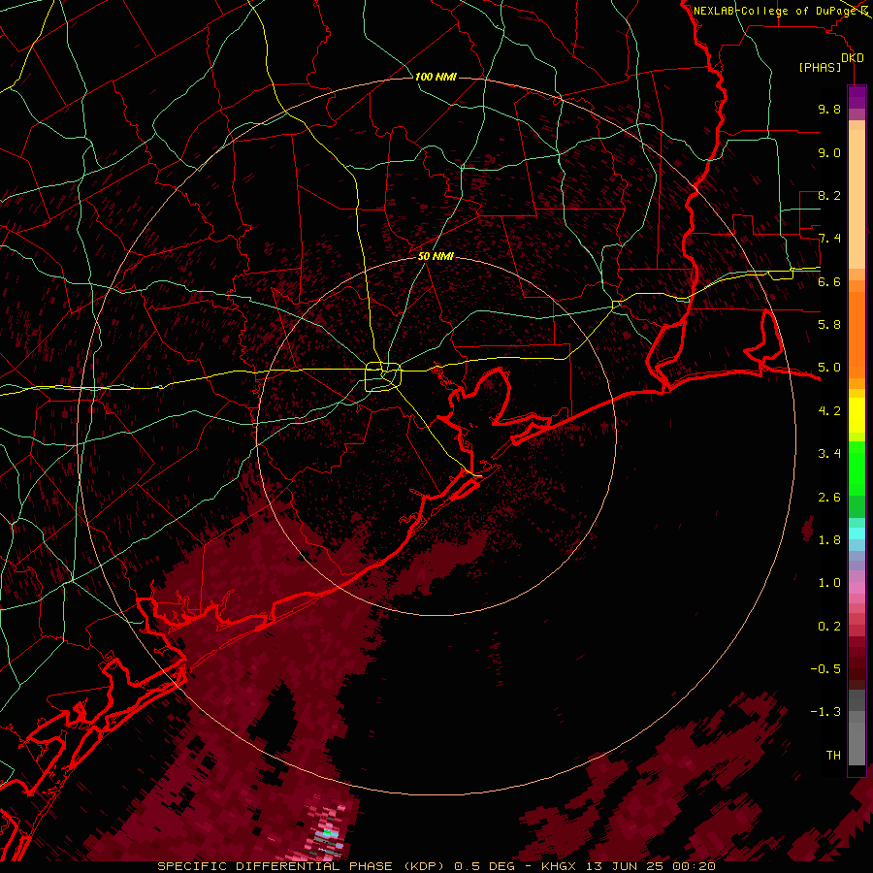Click the -0.5 value on the color scale

point(825,669)
